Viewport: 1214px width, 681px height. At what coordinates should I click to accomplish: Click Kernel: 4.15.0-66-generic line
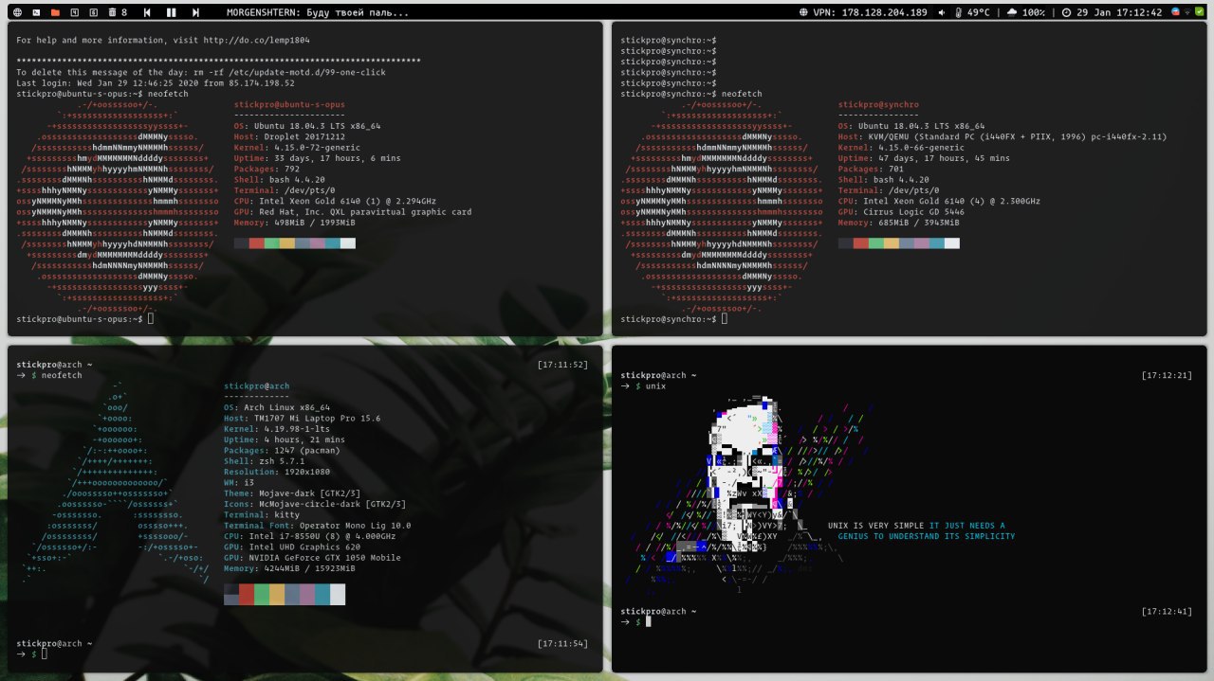click(901, 147)
